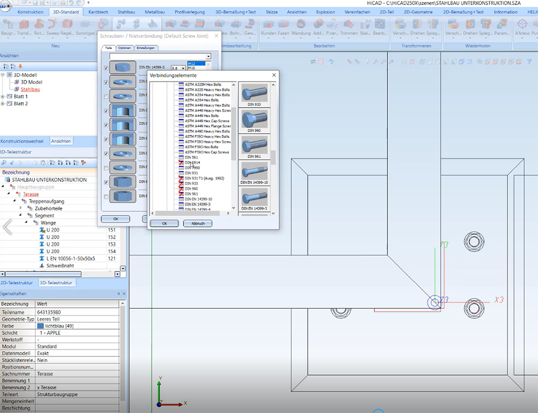Select the Param. repeat tool icon
The width and height of the screenshot is (538, 413).
pyautogui.click(x=502, y=24)
